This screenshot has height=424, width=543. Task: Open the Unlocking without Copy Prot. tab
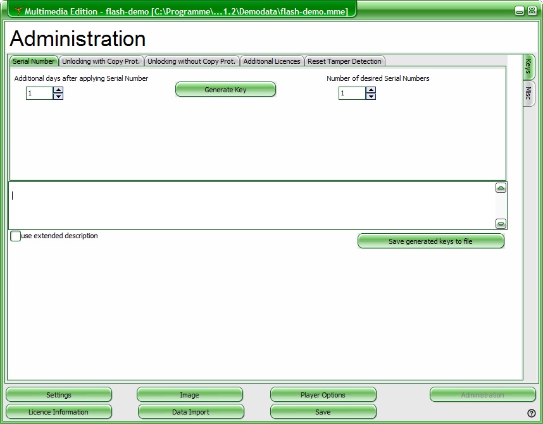(x=192, y=61)
